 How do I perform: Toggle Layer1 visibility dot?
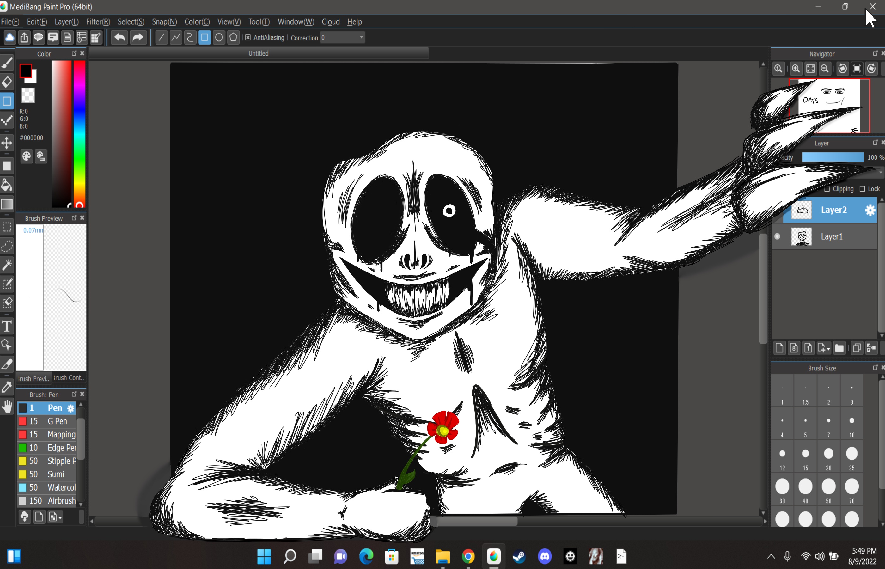[777, 236]
